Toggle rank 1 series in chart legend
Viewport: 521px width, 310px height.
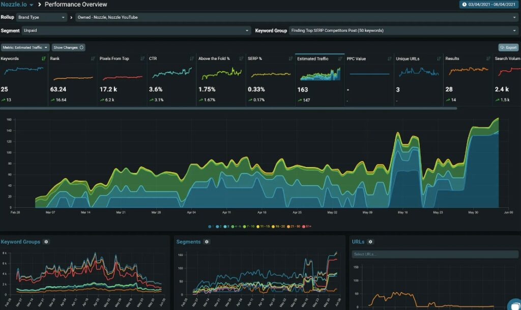pos(211,227)
